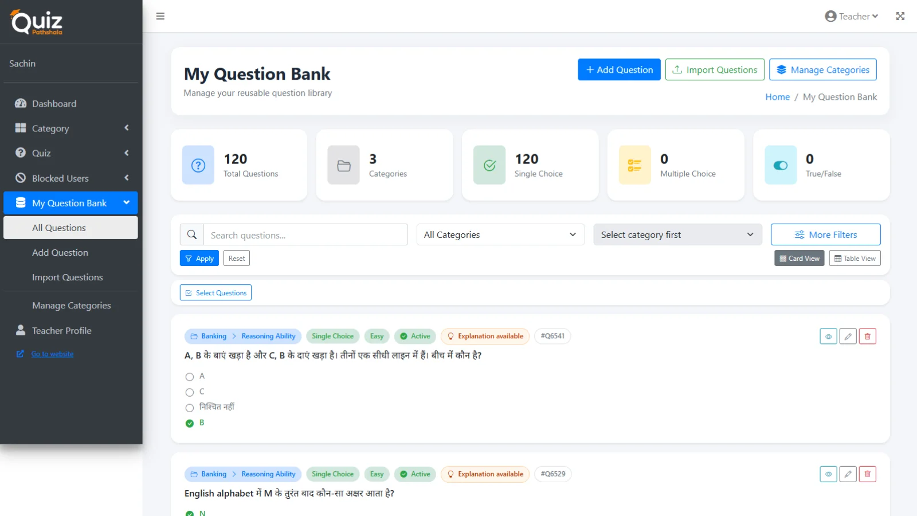Open the All Categories dropdown
This screenshot has width=917, height=516.
(500, 234)
